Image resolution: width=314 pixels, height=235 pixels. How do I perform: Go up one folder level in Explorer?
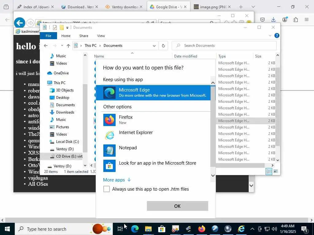(68, 46)
